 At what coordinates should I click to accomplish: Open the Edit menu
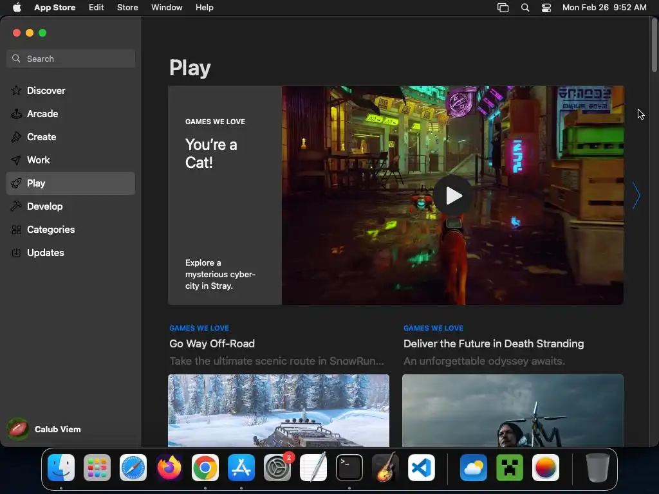tap(97, 8)
